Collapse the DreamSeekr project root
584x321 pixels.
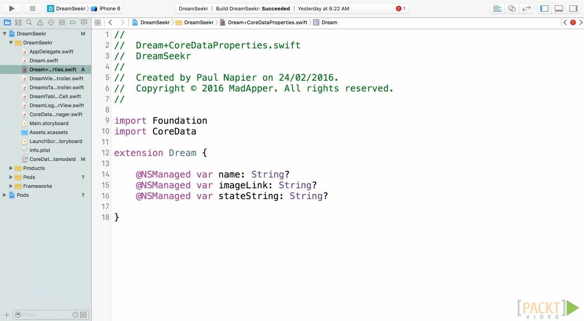click(5, 34)
